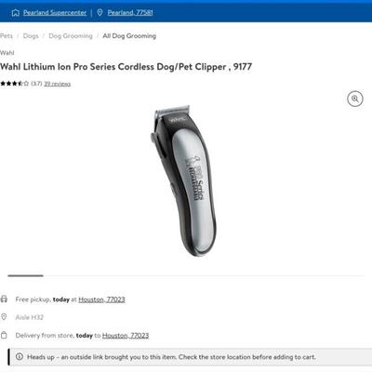Click Houston, 77023 link for delivery
The width and height of the screenshot is (372, 372).
(x=126, y=336)
